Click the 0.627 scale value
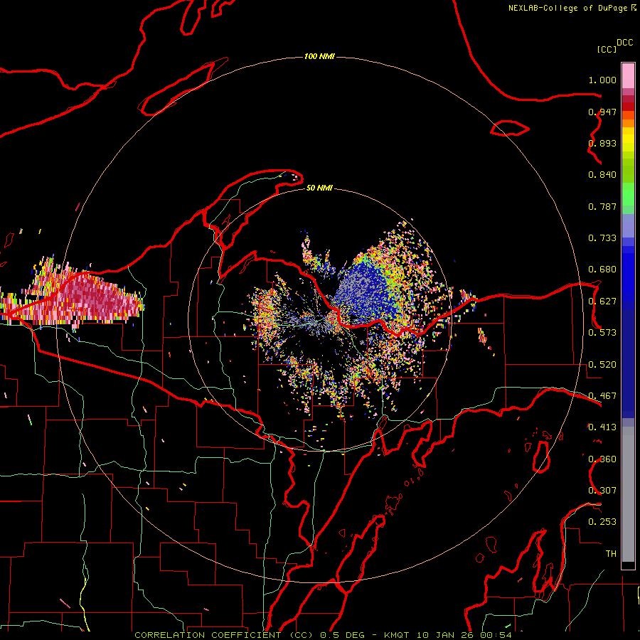Viewport: 640px width, 640px height. point(602,302)
